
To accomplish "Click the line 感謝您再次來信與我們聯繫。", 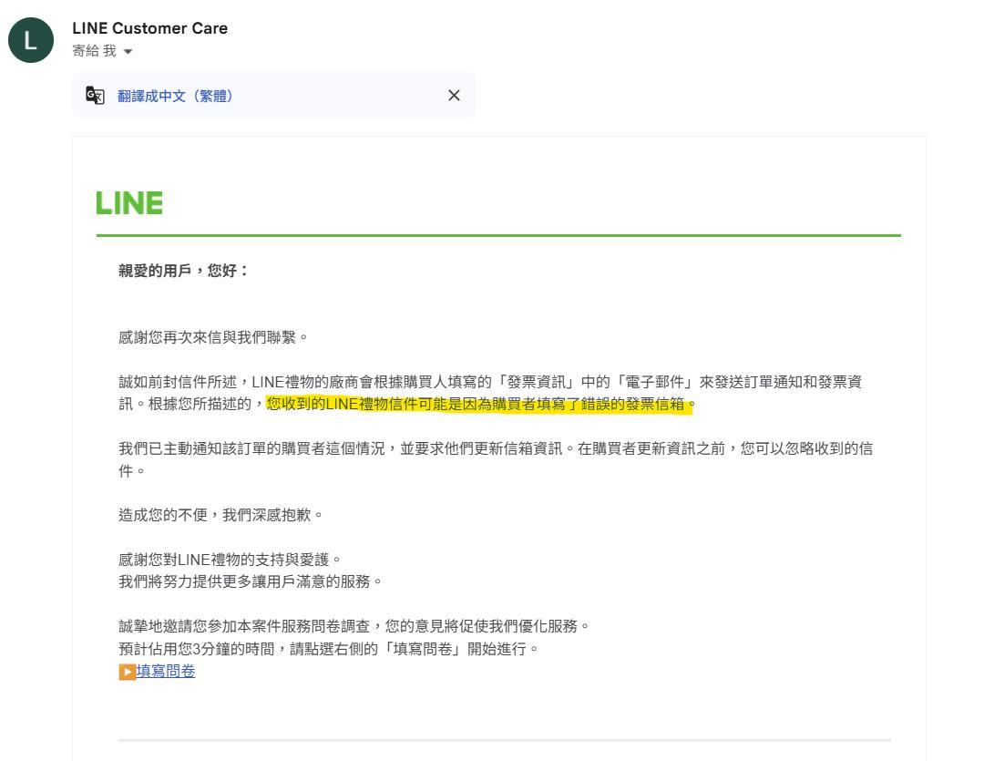I will click(213, 337).
